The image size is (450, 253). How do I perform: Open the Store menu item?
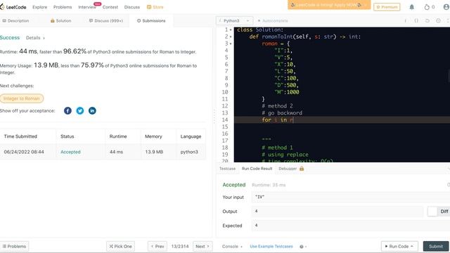tap(155, 7)
